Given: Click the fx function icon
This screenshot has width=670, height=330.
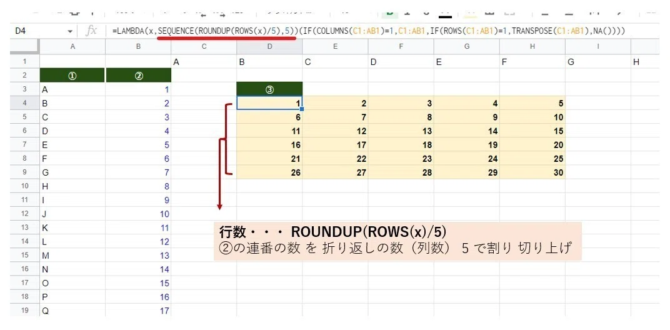Looking at the screenshot, I should click(x=92, y=31).
